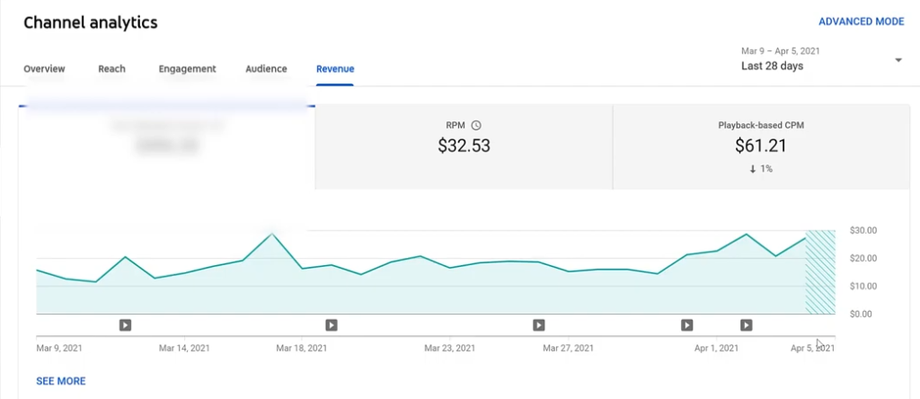
Task: Open the video marker just after Mar 18
Action: click(332, 325)
